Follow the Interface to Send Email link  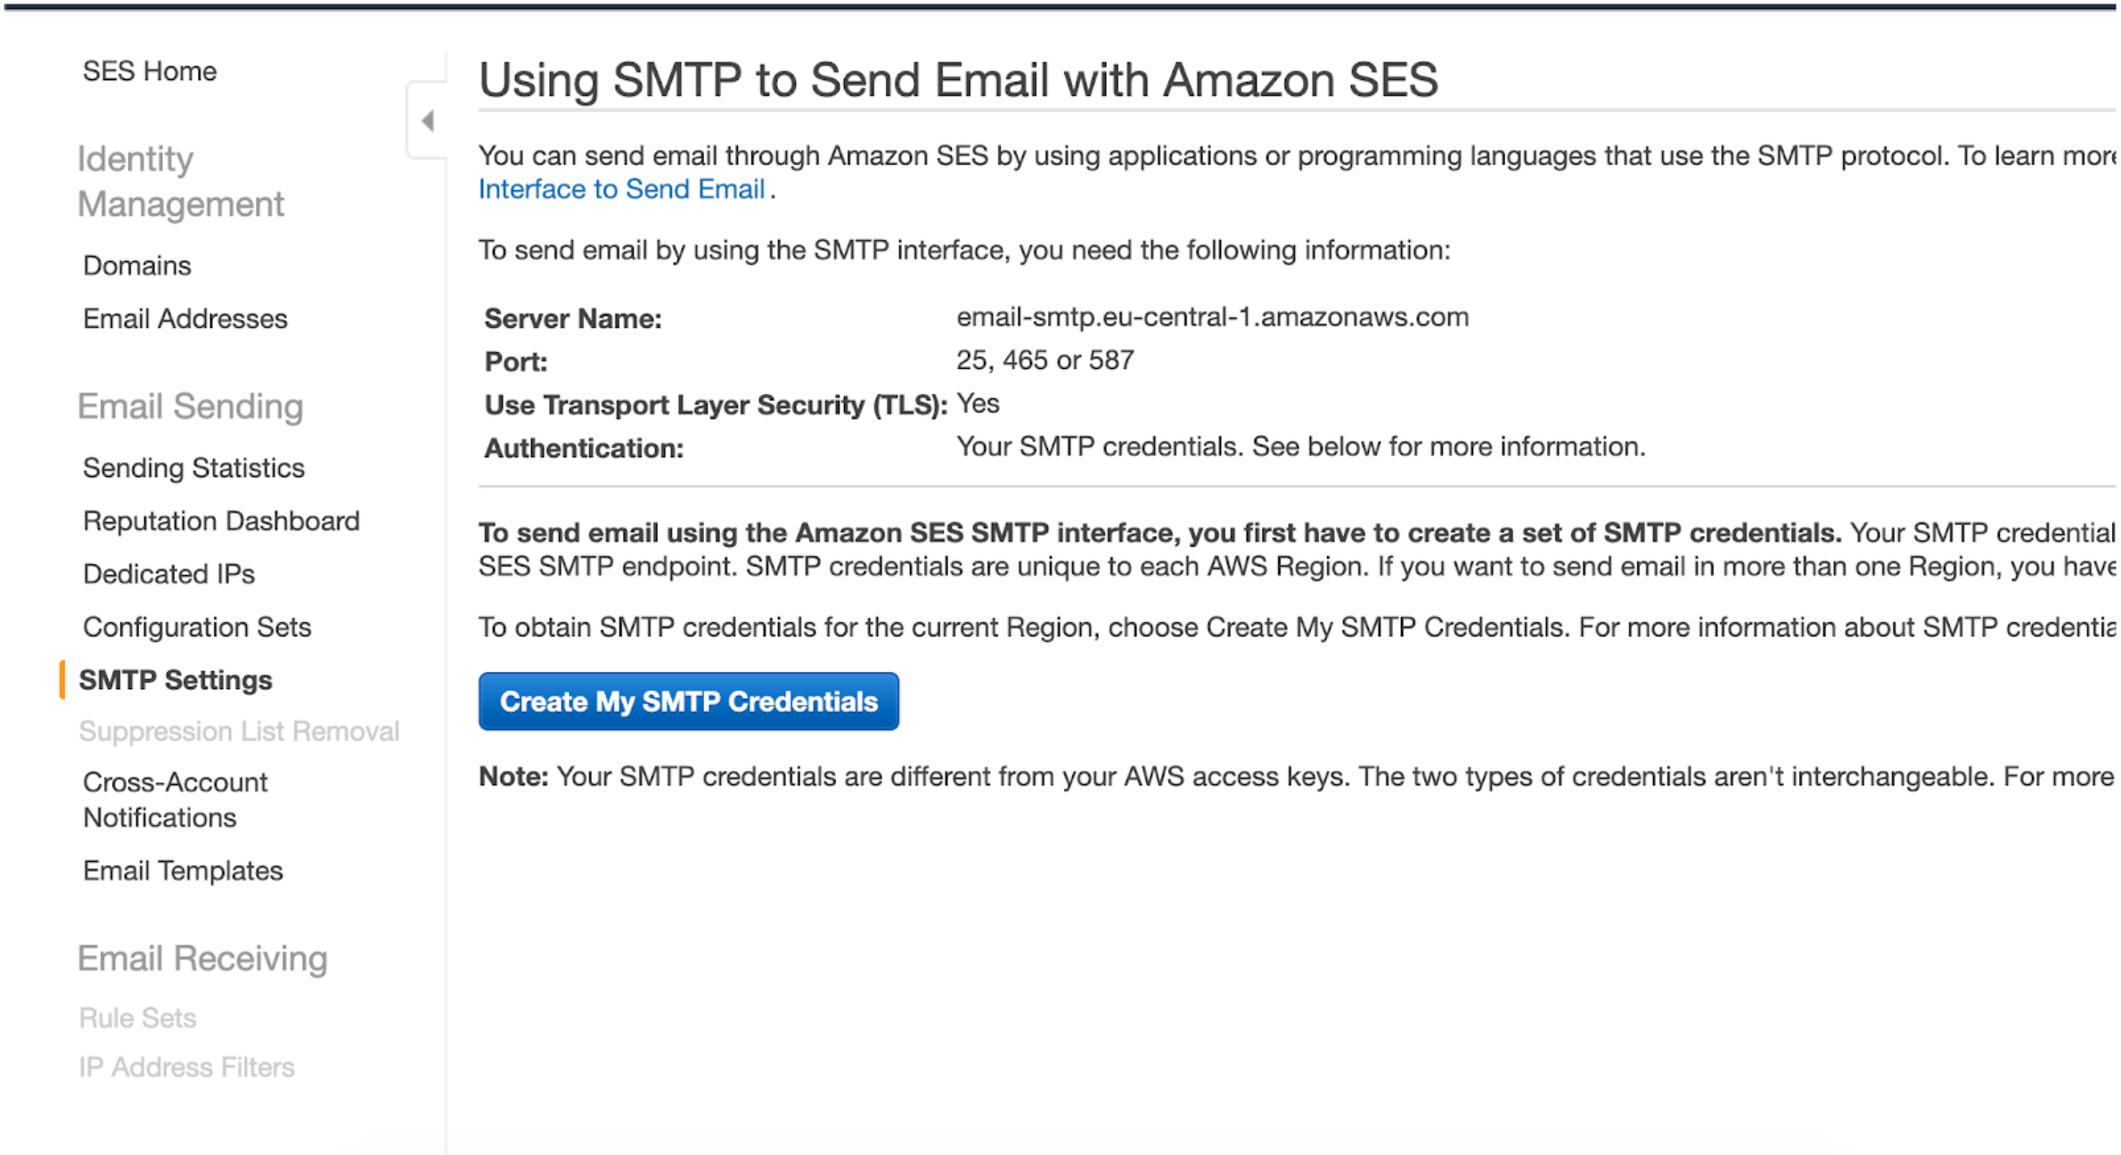(x=621, y=189)
